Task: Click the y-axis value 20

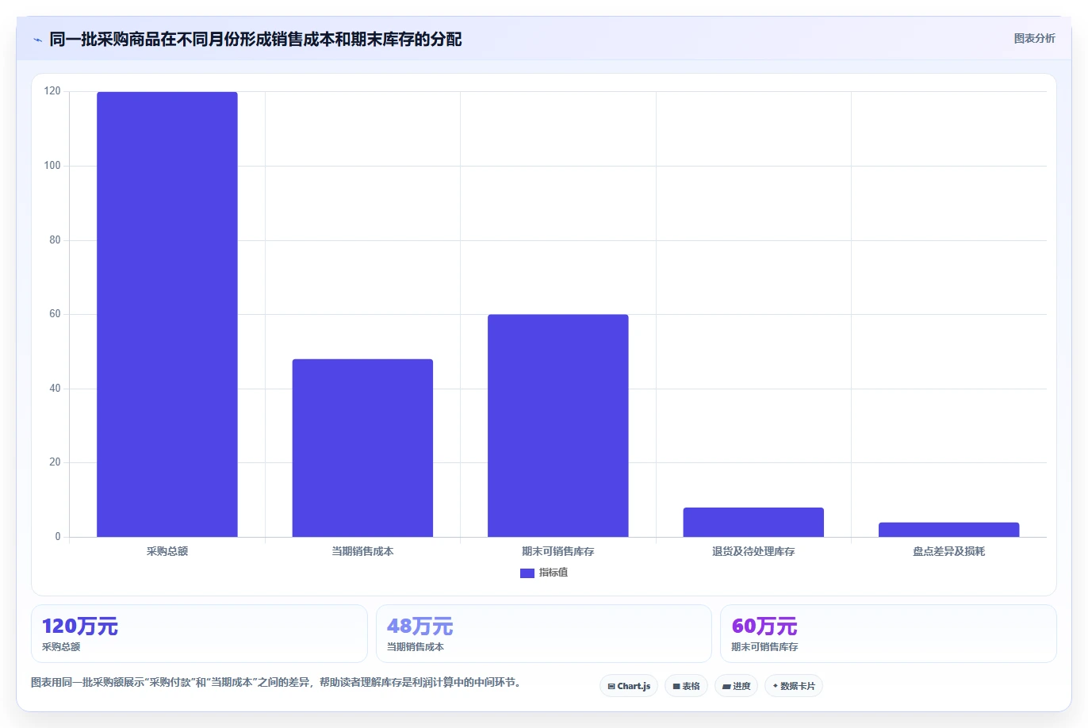Action: [55, 462]
